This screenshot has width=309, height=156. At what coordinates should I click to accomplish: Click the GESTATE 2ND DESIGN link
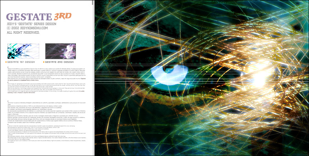pos(59,62)
